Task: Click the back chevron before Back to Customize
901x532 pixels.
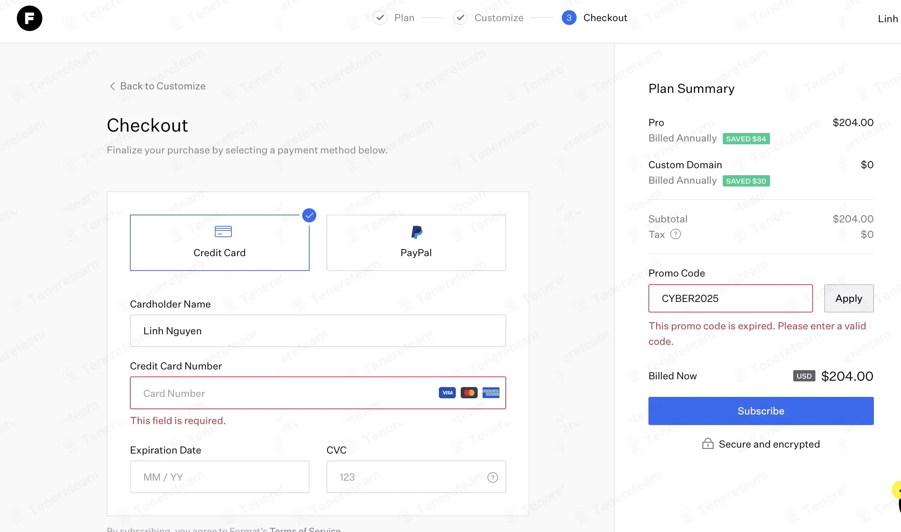Action: click(112, 86)
